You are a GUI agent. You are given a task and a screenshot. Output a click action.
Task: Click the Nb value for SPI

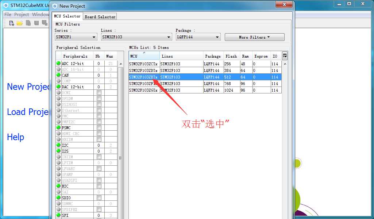coord(99,215)
